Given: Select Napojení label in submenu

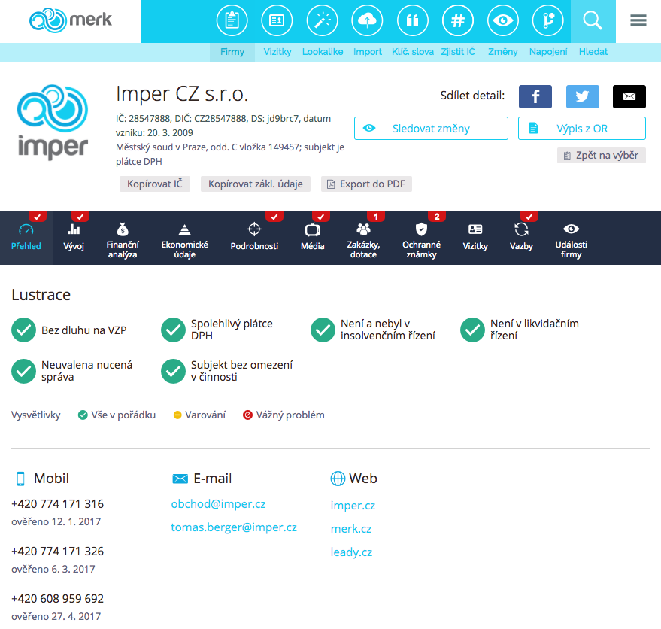Looking at the screenshot, I should point(548,52).
